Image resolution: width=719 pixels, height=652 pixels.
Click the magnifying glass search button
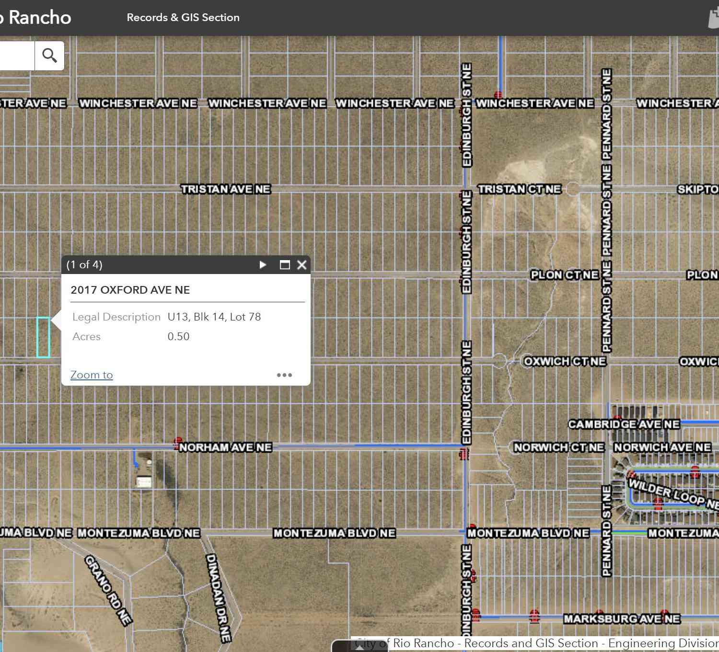(x=49, y=56)
